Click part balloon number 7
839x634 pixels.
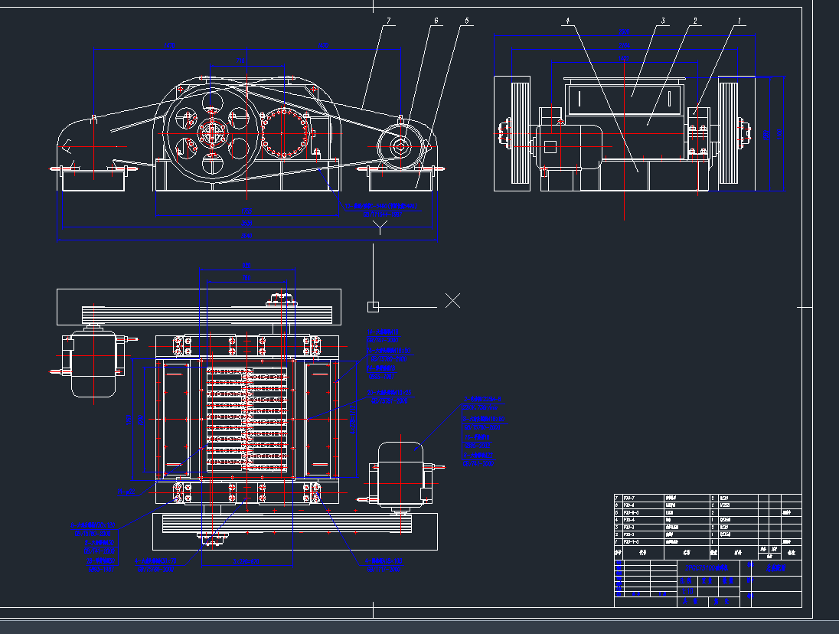pos(389,22)
